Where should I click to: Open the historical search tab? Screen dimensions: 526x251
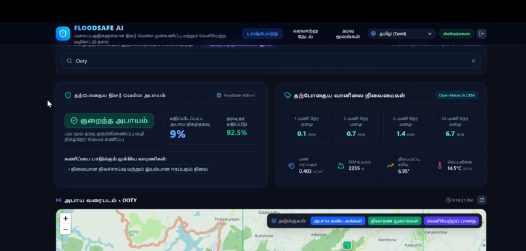pos(305,33)
